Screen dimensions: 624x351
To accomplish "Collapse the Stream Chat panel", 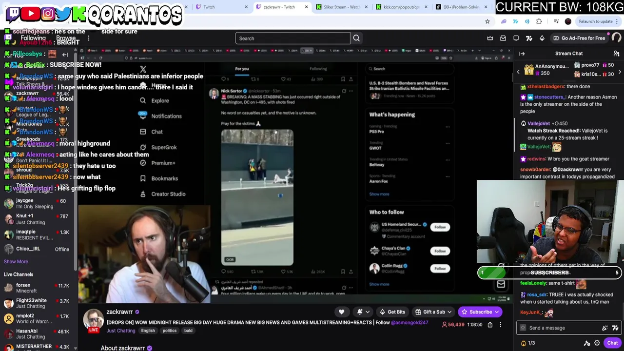I will click(522, 54).
